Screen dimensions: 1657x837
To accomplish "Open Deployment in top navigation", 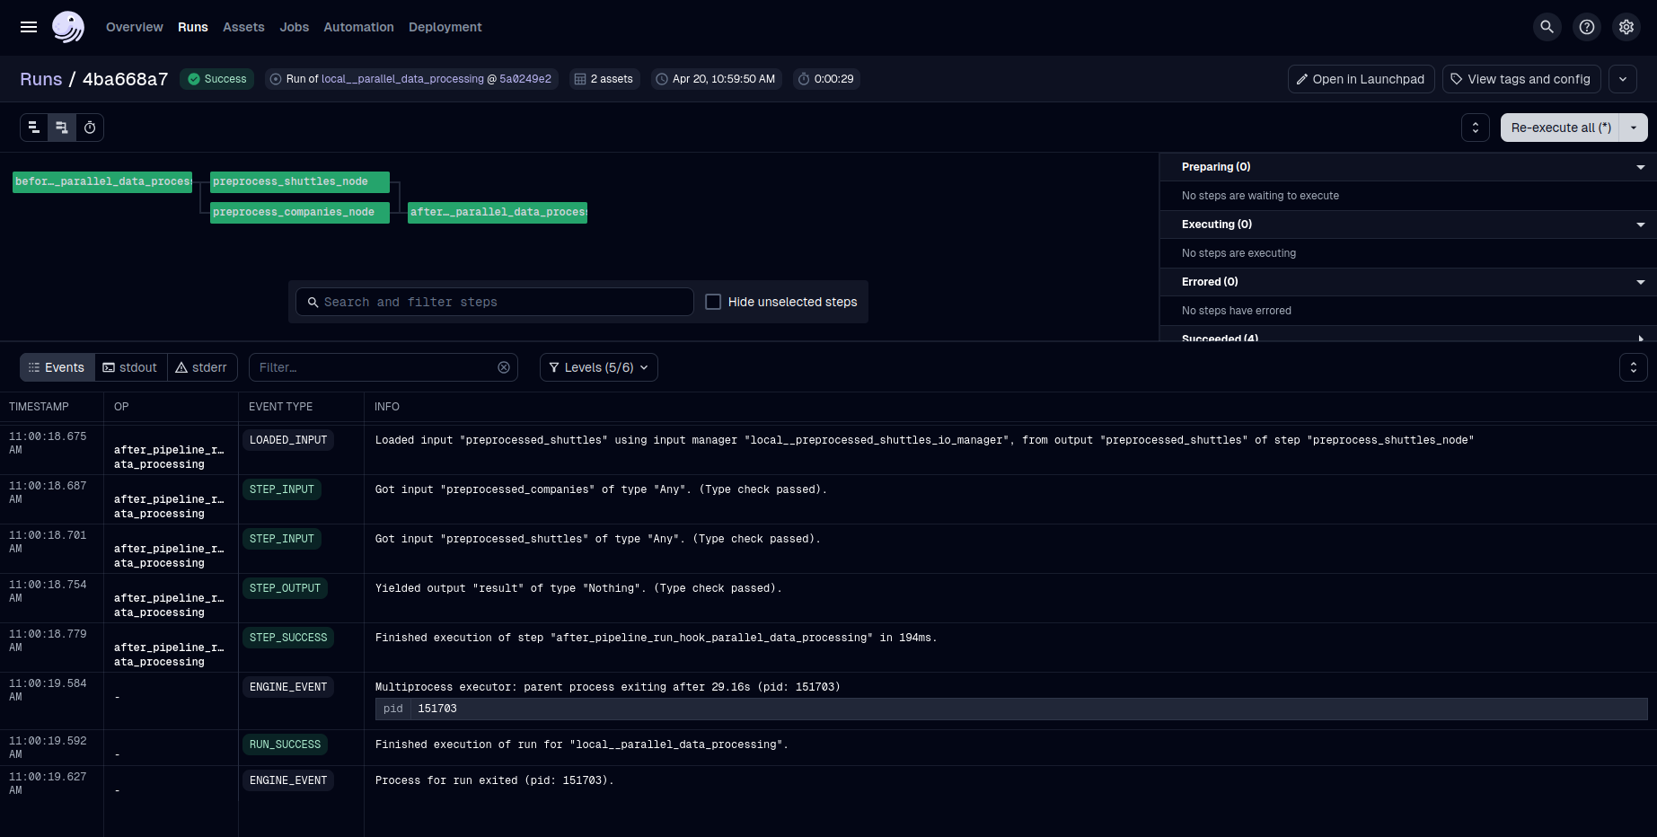I will click(x=445, y=27).
